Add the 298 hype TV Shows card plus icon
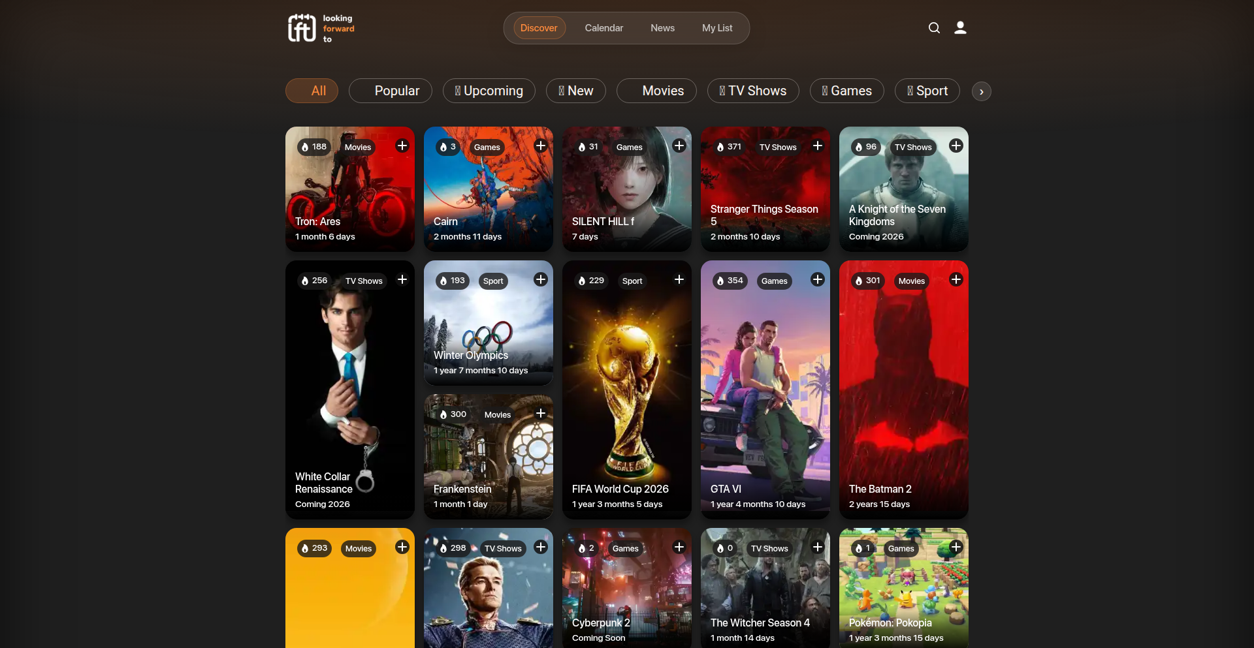Screen dimensions: 1254x648 click(x=541, y=548)
